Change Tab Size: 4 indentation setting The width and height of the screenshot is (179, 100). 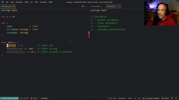pyautogui.click(x=122, y=98)
